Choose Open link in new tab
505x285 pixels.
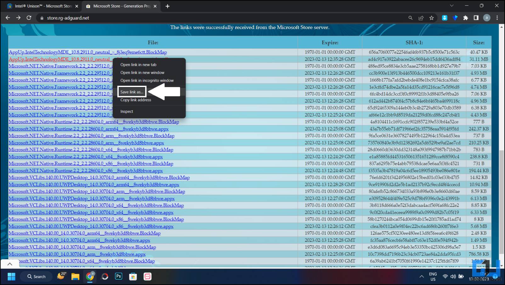click(x=138, y=65)
